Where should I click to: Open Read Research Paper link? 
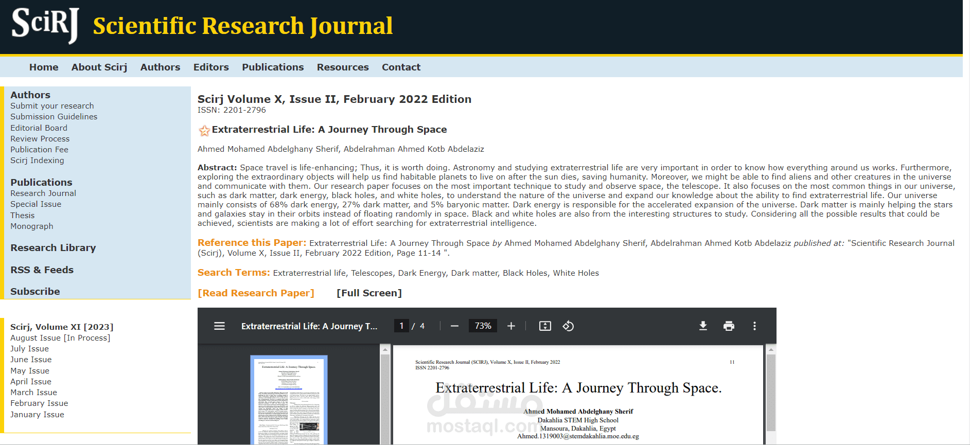(x=256, y=293)
